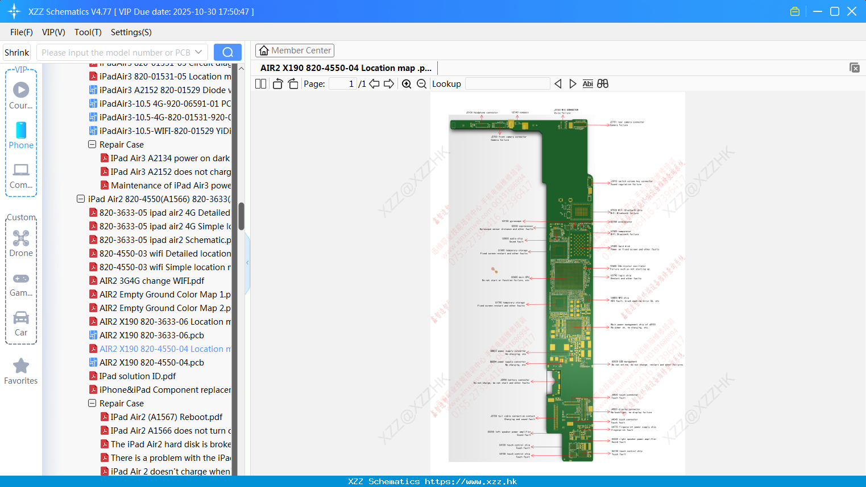Select the AIR2 X190 820-4550-04 Location map tab

346,68
